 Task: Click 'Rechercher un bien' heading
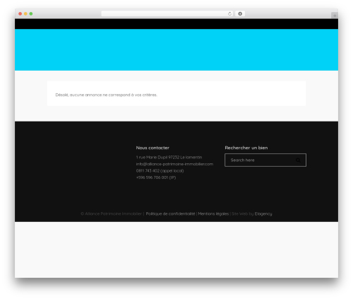(246, 148)
